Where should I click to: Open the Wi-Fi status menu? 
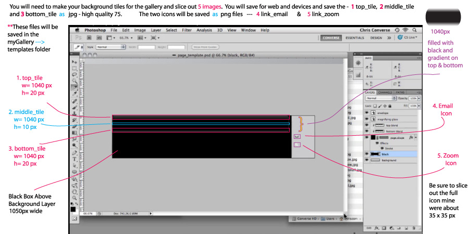click(405, 30)
